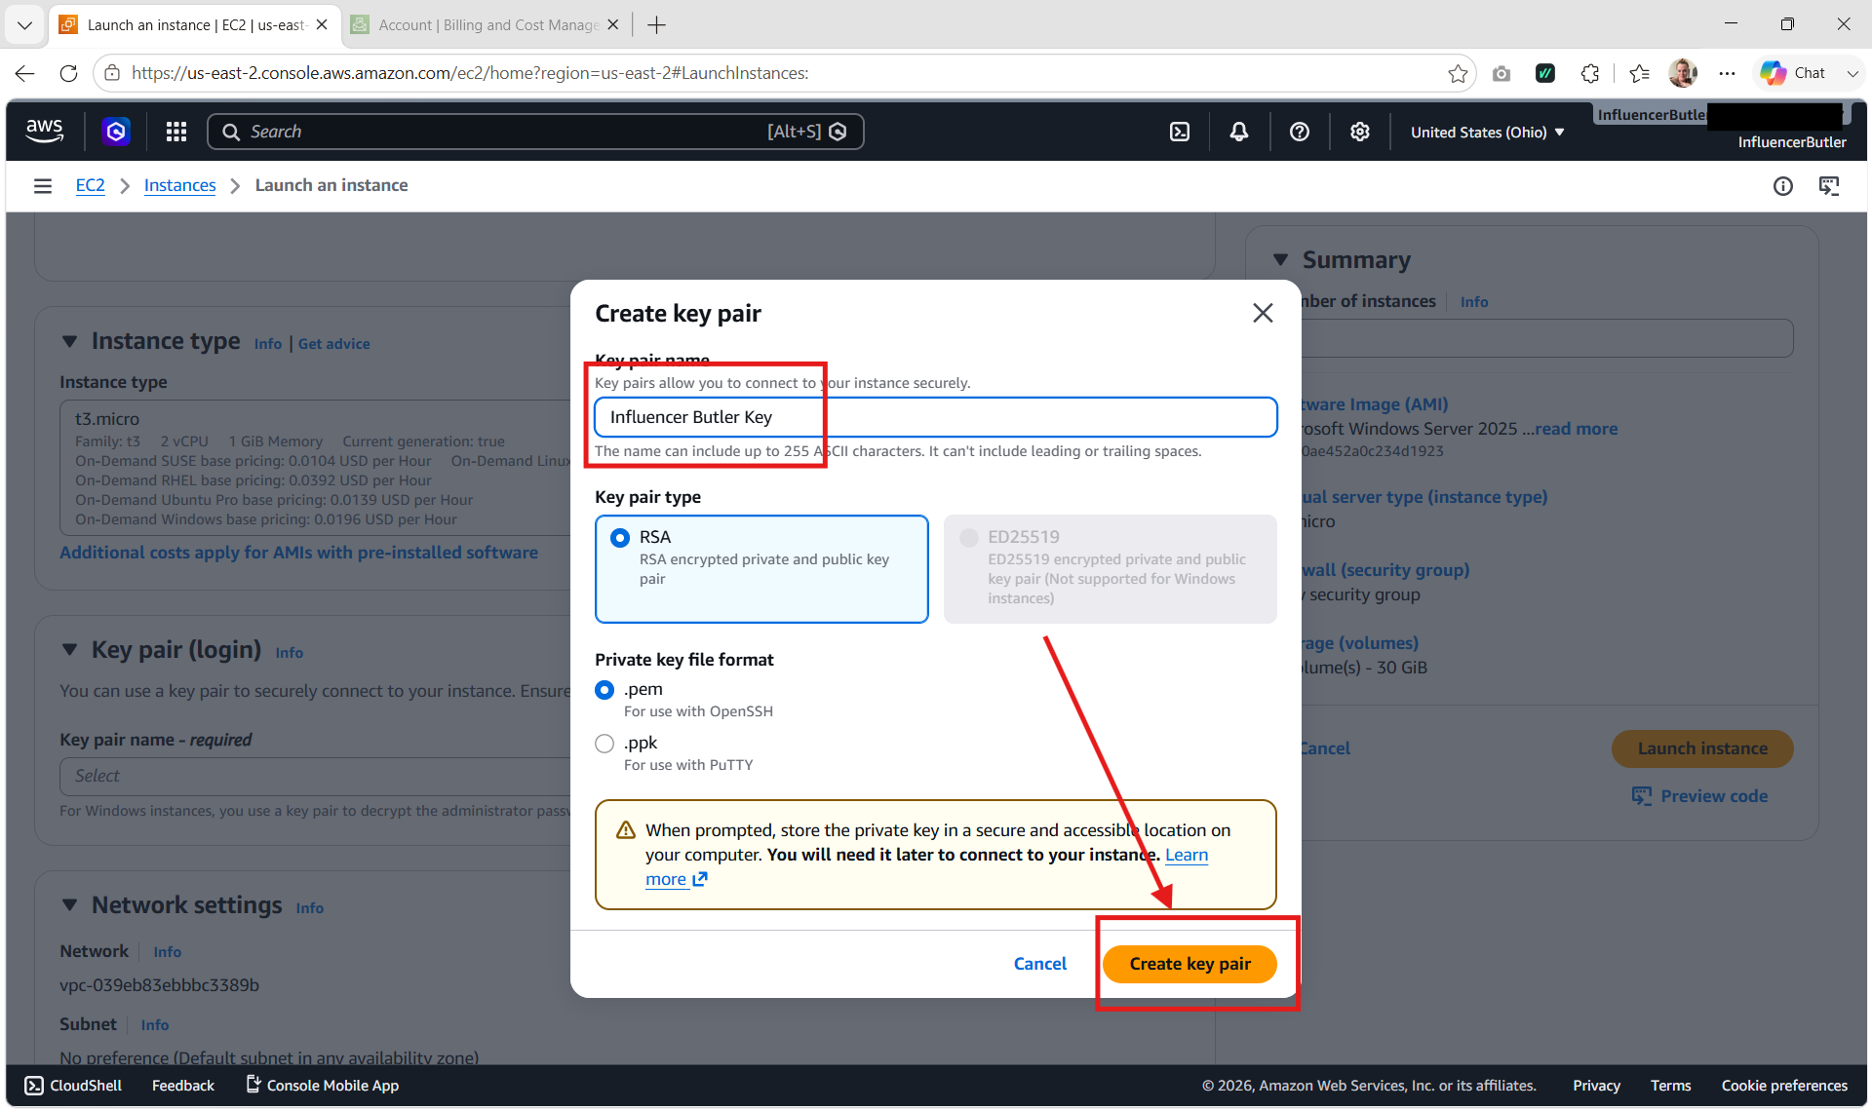Viewport: 1872px width, 1111px height.
Task: Open a new browser tab
Action: pos(656,25)
